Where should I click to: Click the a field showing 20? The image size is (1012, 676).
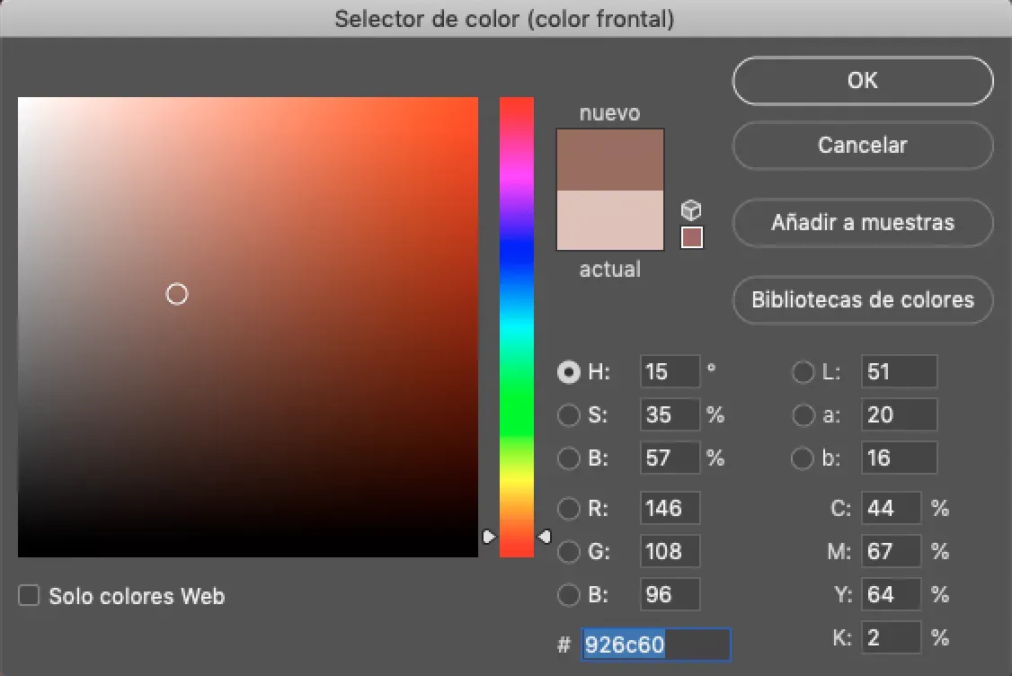pos(899,414)
